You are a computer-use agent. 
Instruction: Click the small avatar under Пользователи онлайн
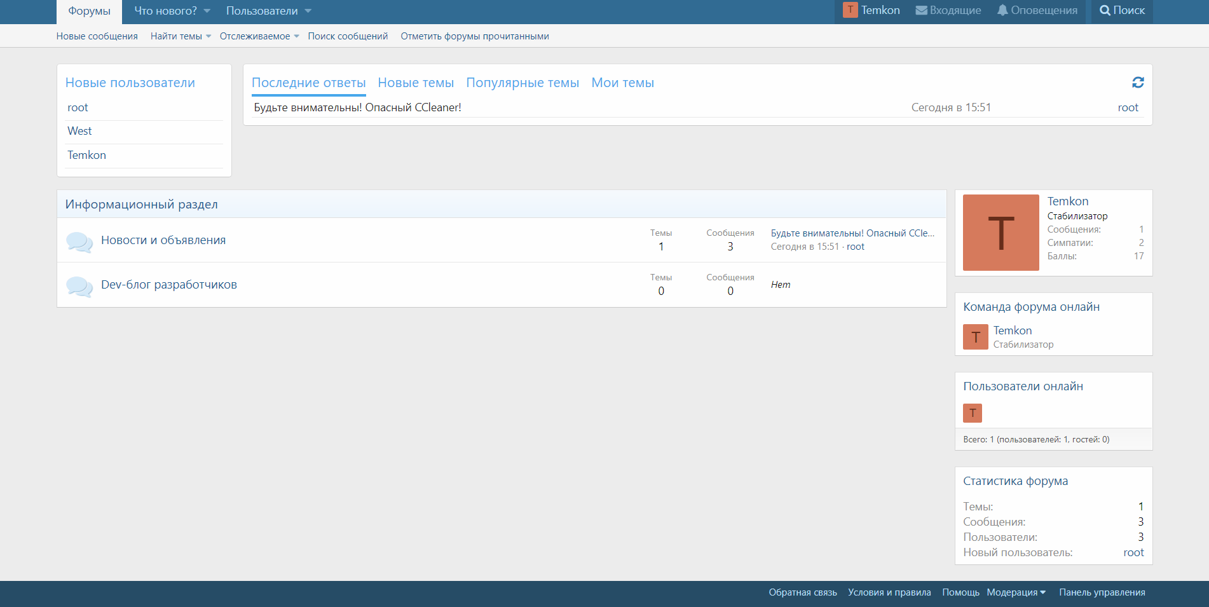tap(972, 413)
